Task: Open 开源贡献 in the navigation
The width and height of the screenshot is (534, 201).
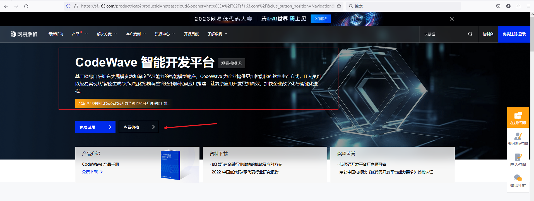Action: click(191, 34)
